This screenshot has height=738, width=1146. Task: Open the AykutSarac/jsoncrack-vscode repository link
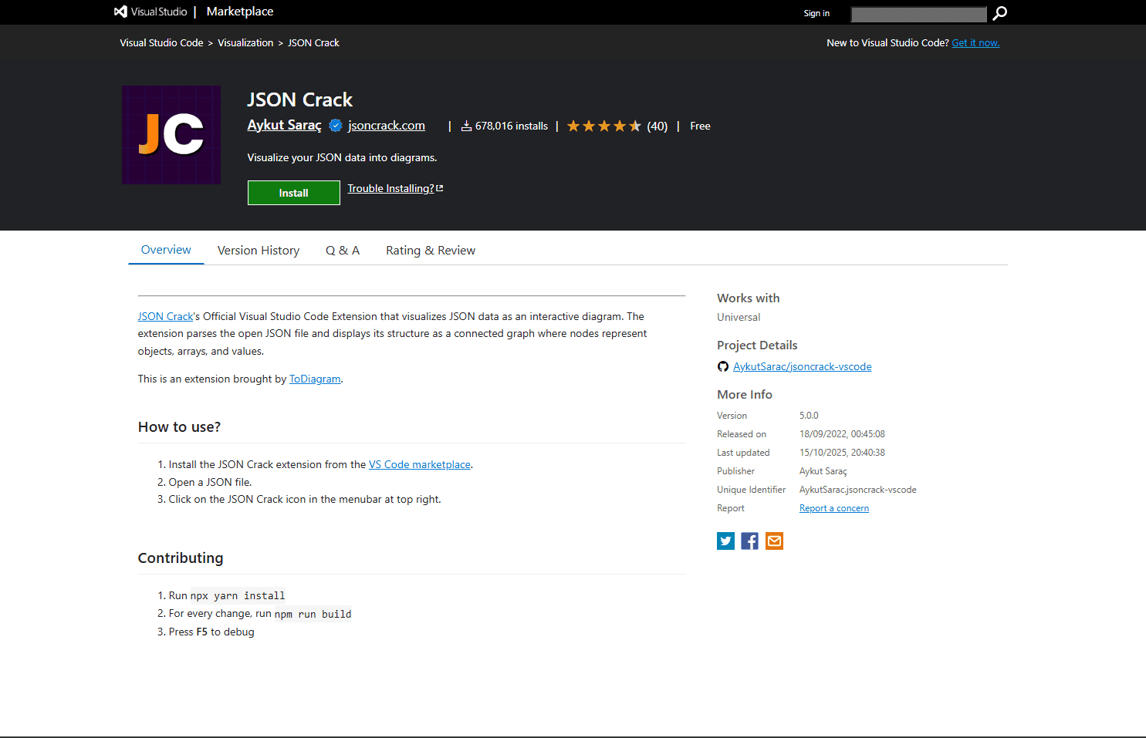tap(802, 366)
